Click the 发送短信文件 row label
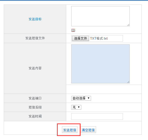This screenshot has height=140, width=148. (35, 38)
